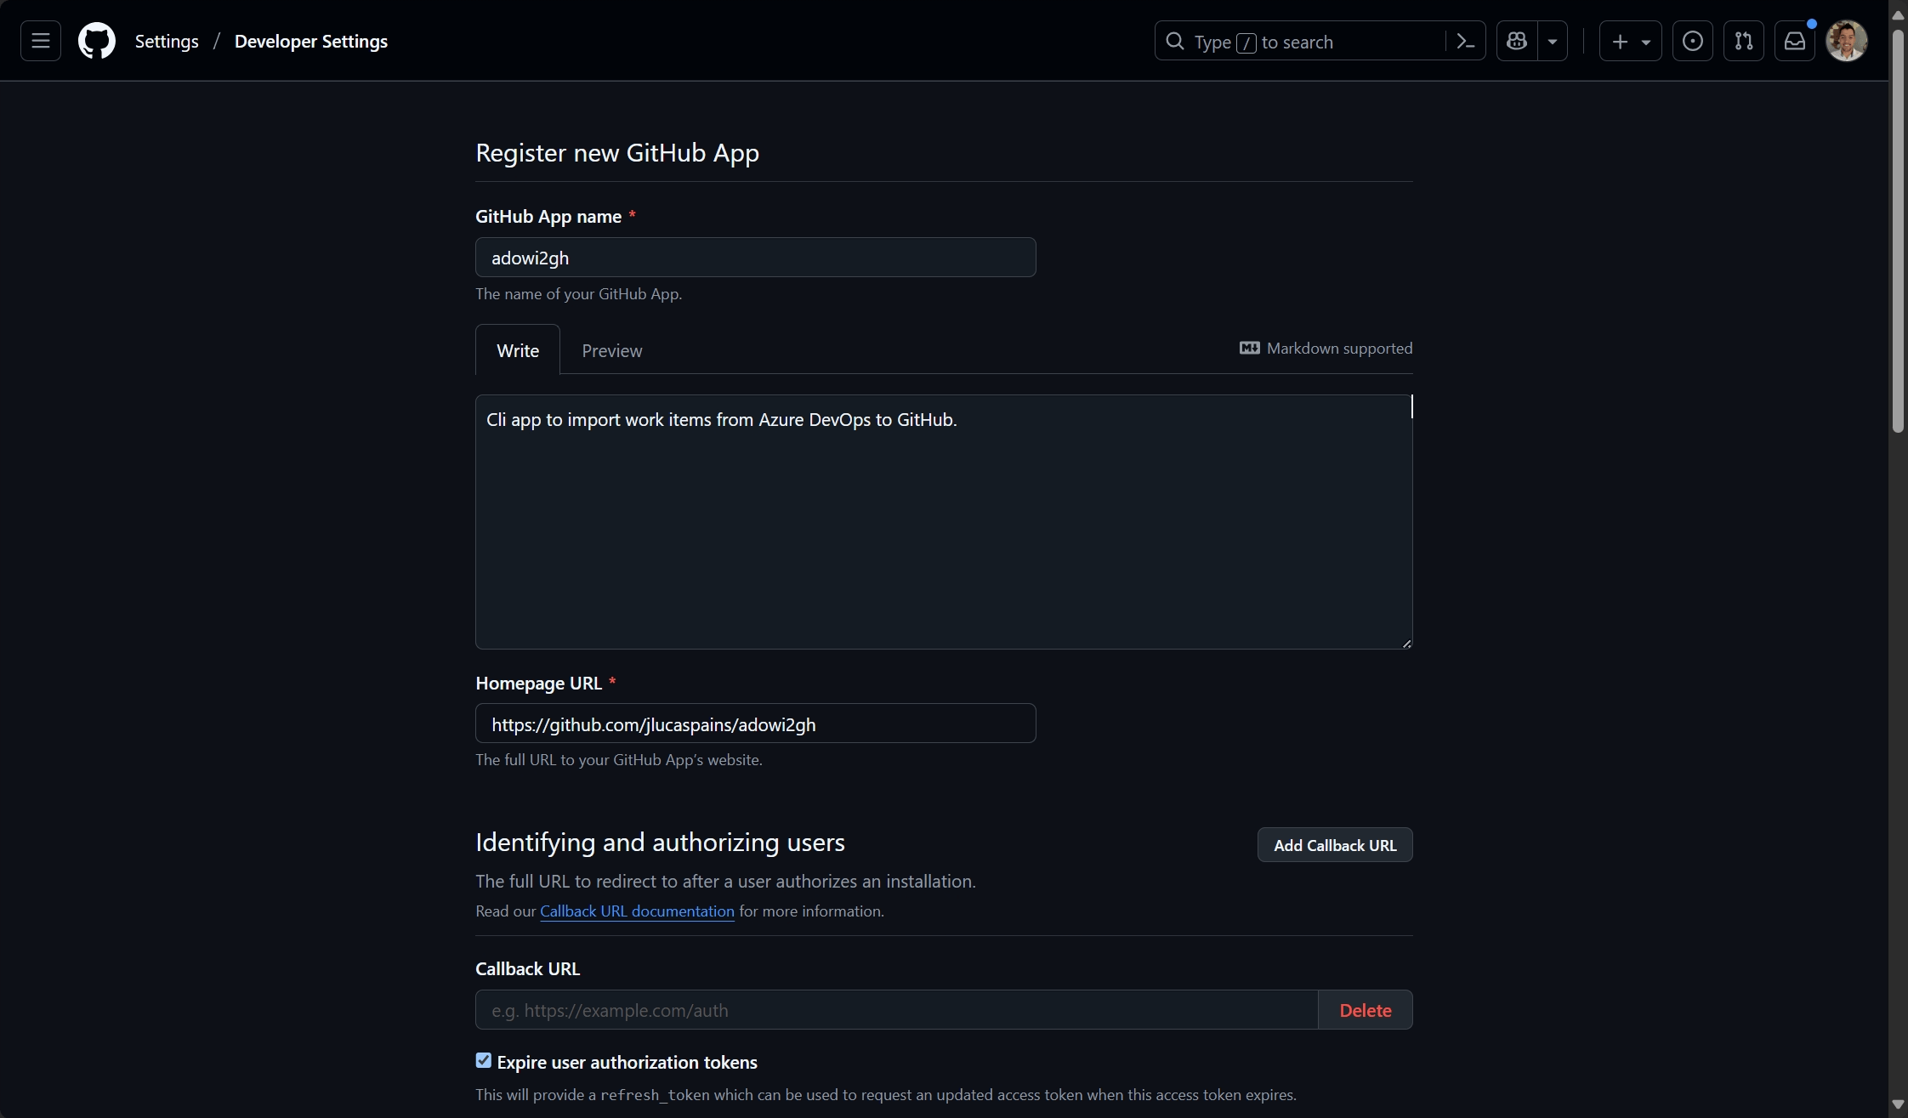Screen dimensions: 1908x1118
Task: Click the Settings breadcrumb link
Action: [x=167, y=41]
